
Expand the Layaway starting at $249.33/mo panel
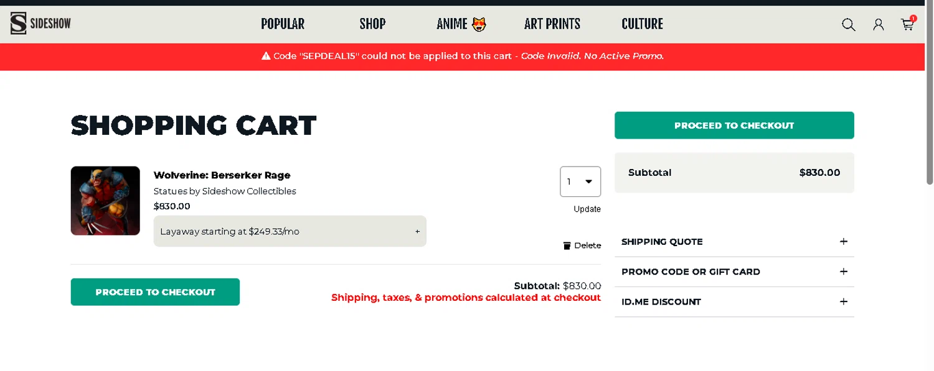tap(417, 231)
